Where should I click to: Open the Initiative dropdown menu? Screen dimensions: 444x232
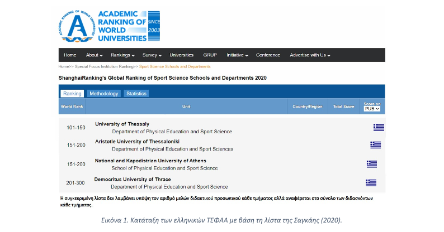tap(237, 55)
